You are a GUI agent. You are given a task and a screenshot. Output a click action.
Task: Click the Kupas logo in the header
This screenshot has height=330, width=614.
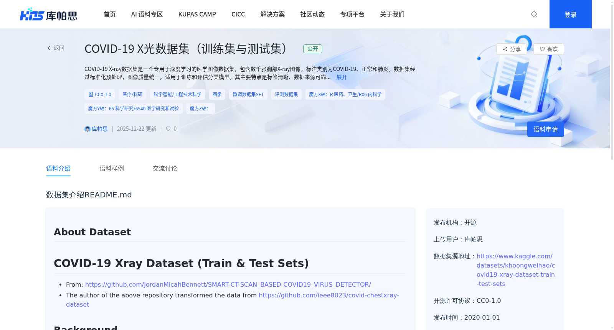[49, 14]
